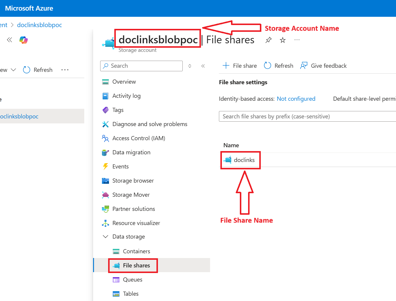The width and height of the screenshot is (396, 301).
Task: Click the Not configured link
Action: [296, 99]
